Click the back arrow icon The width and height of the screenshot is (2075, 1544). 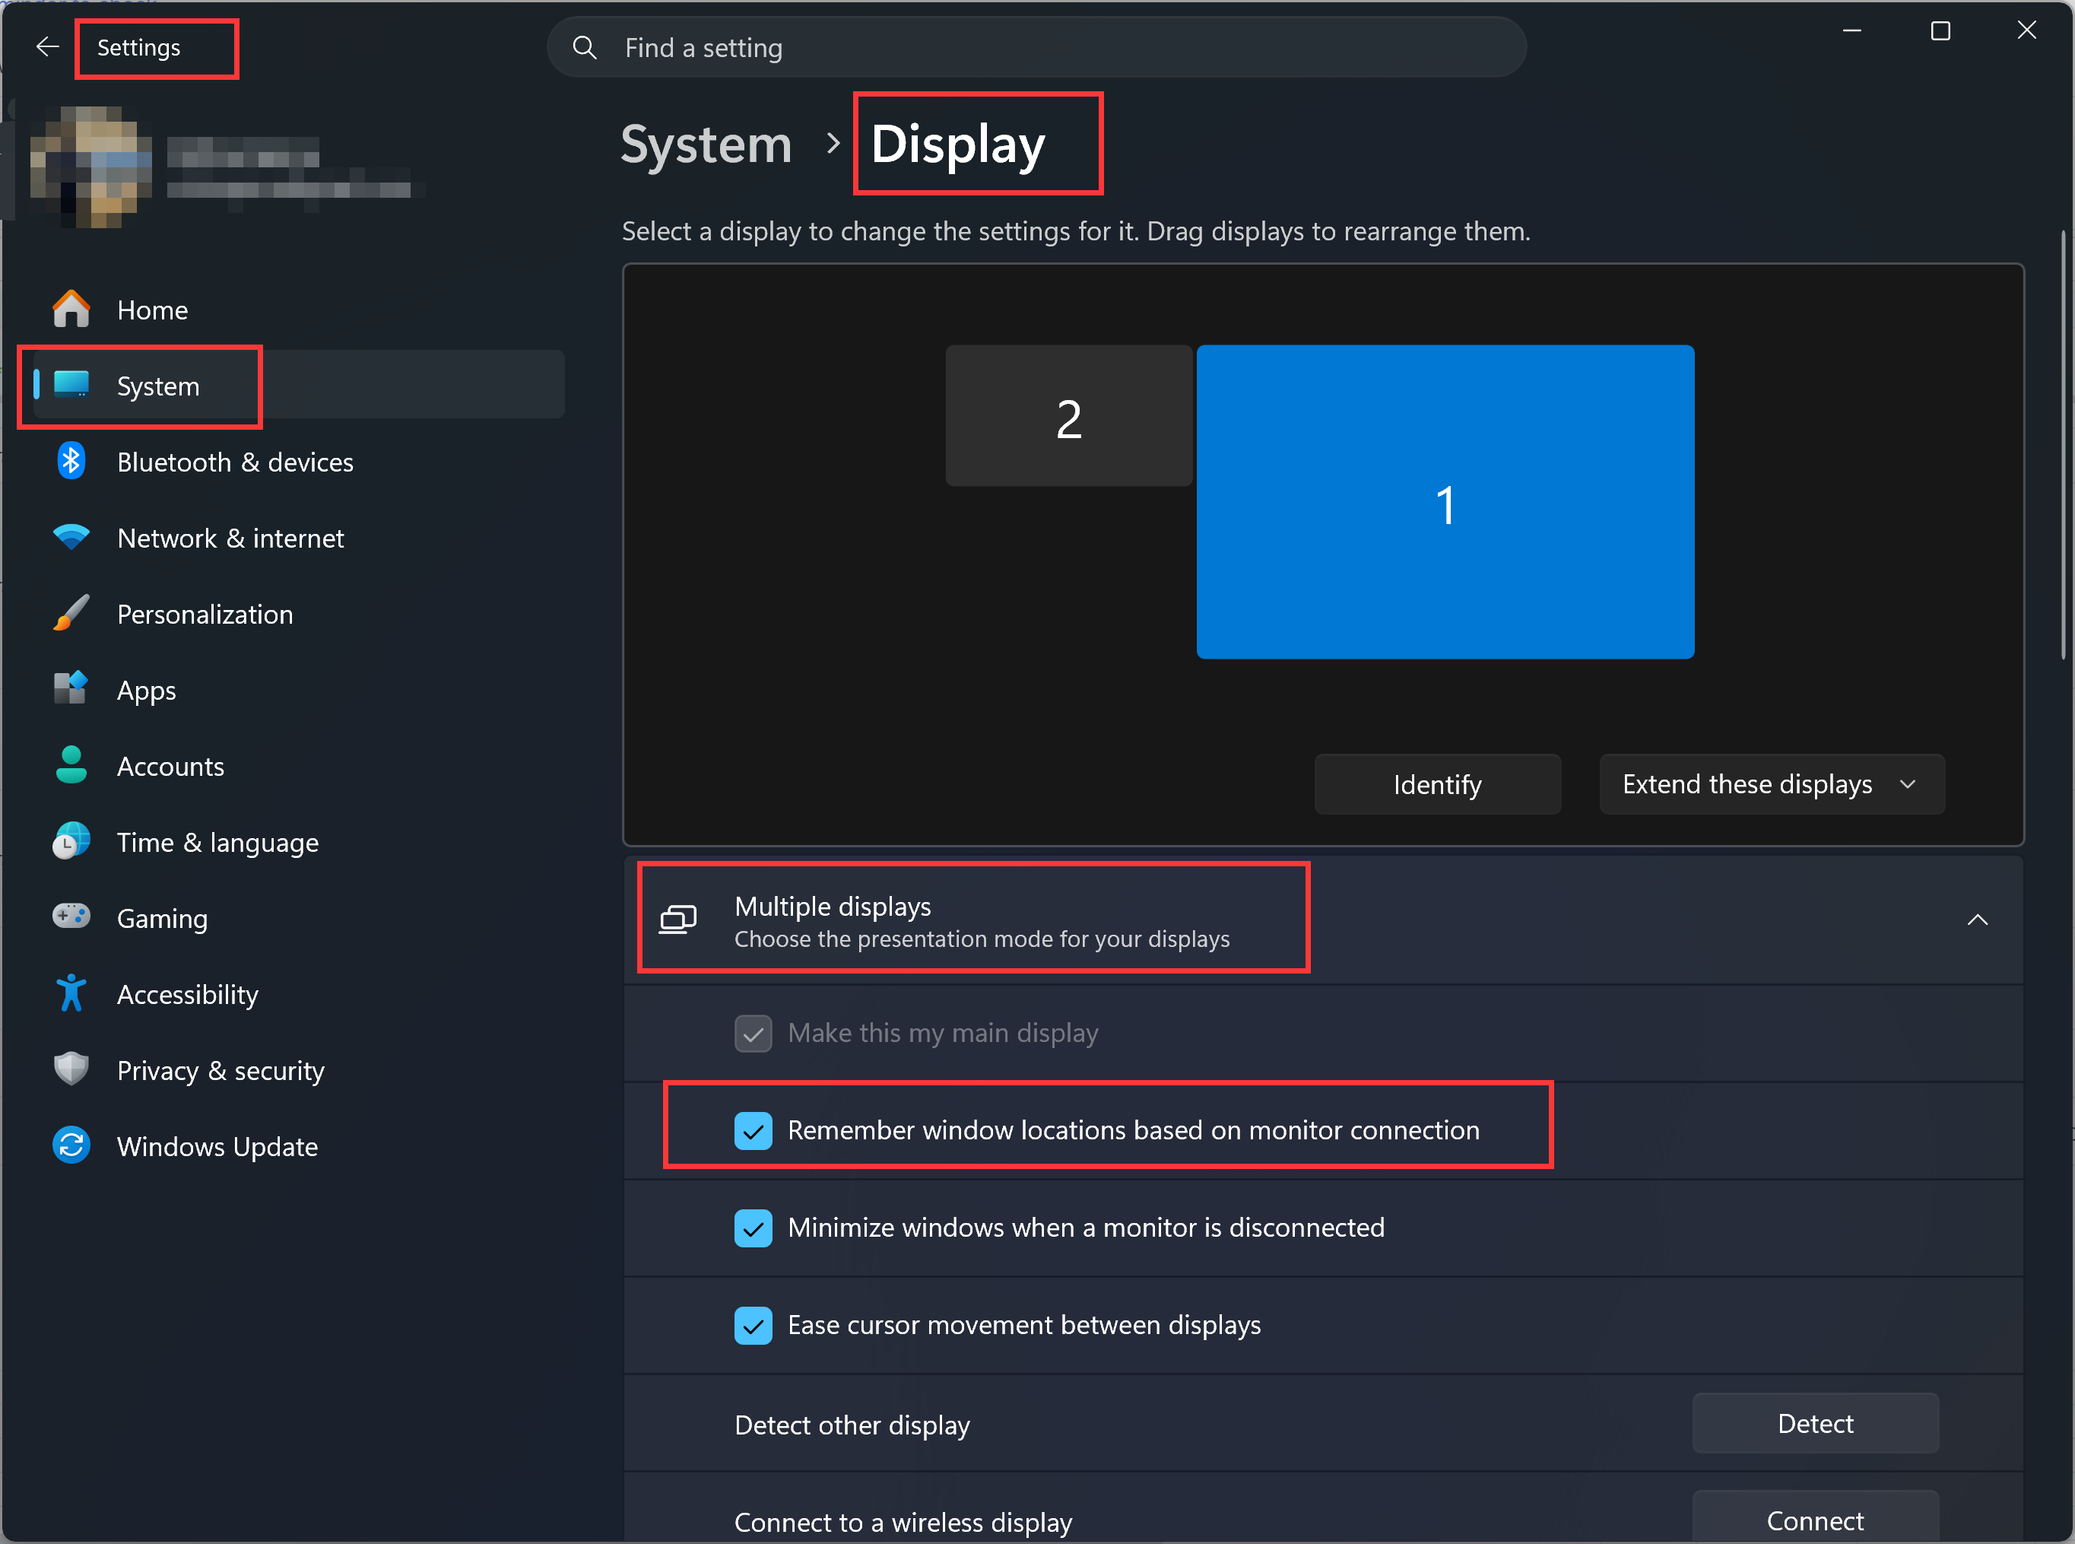coord(46,46)
